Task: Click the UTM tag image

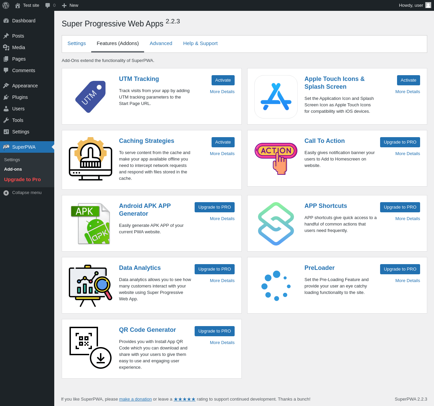Action: pos(91,97)
